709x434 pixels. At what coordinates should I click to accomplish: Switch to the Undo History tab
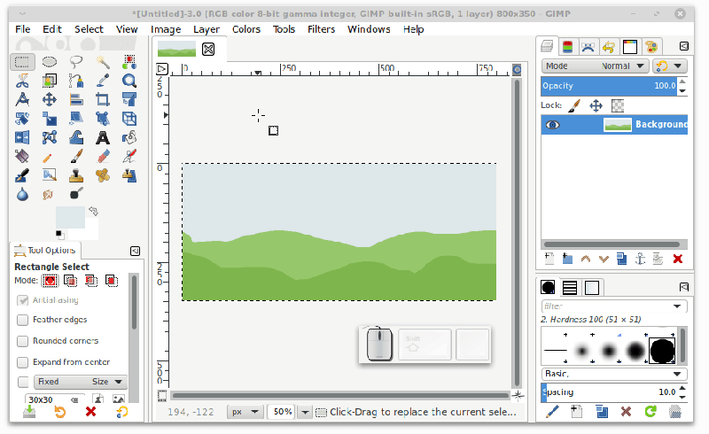[609, 47]
